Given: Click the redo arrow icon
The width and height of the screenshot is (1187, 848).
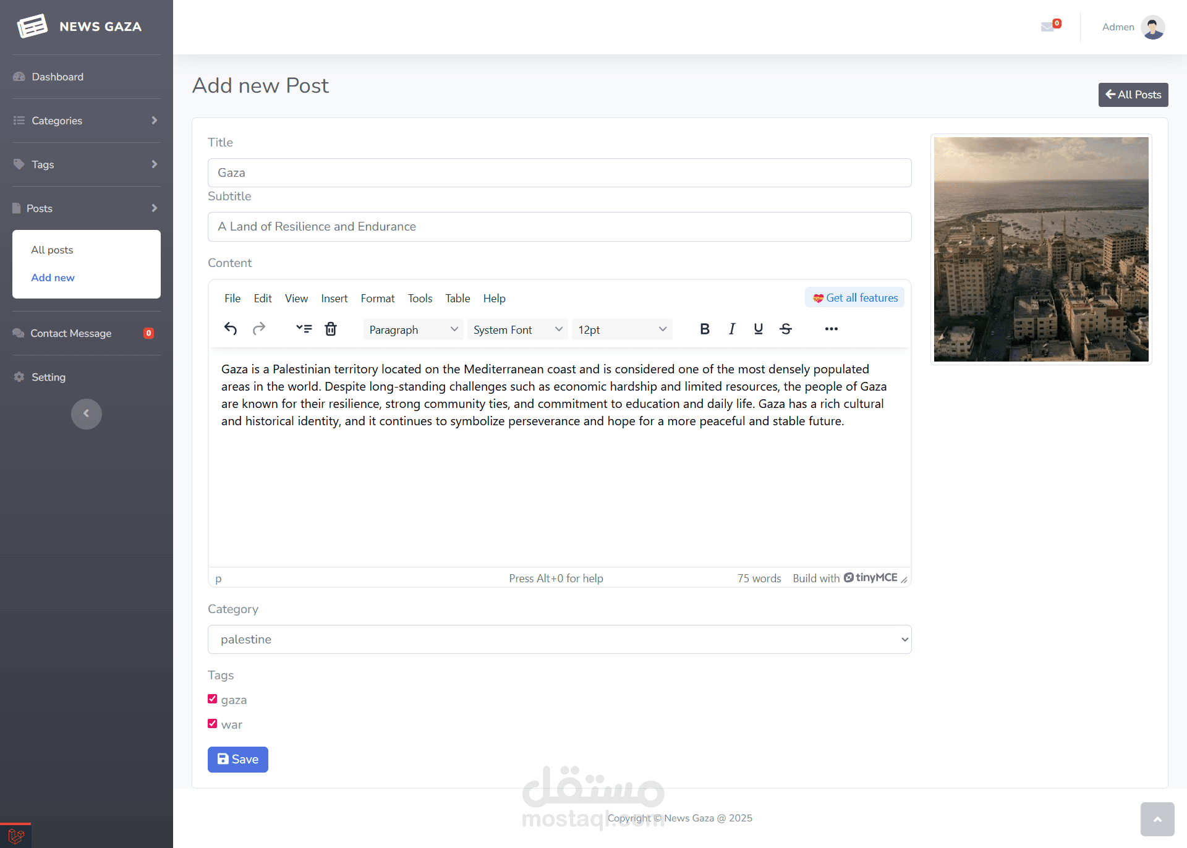Looking at the screenshot, I should [259, 329].
